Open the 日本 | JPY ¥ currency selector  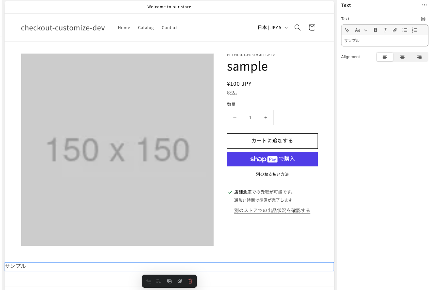[273, 28]
